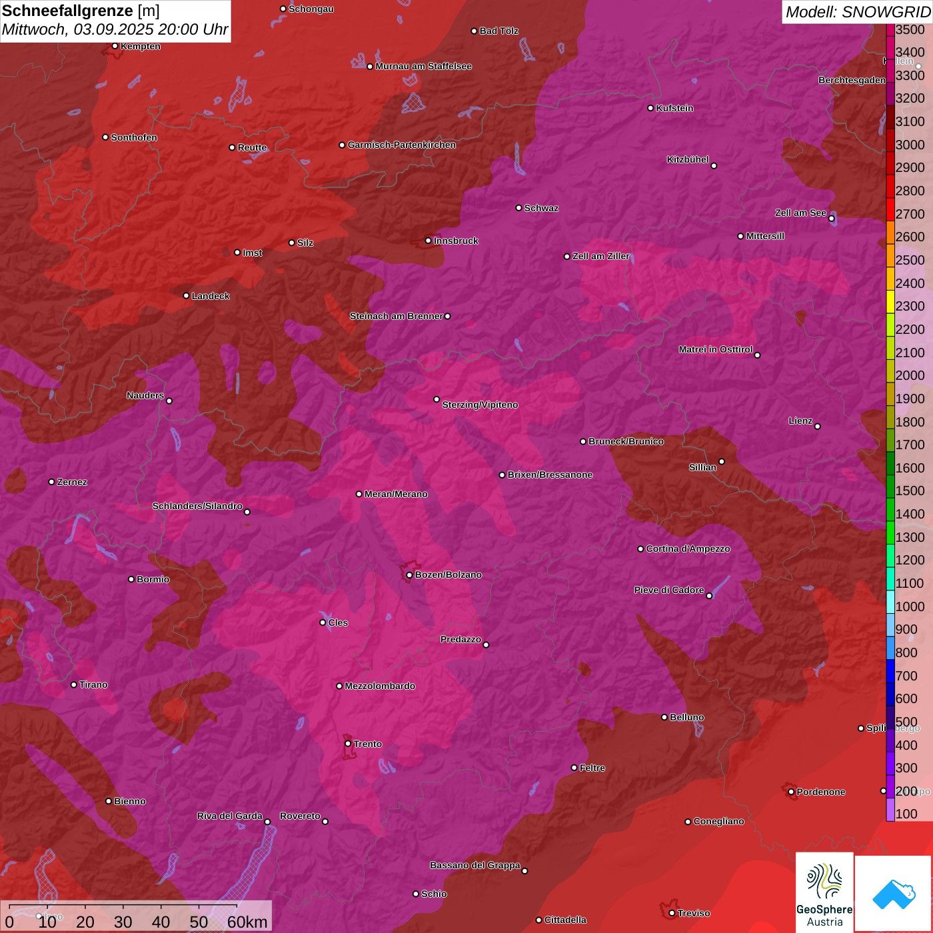Click the date Mittwoch, 03.09.2025 20:00 Uhr
Screen dimensions: 933x933
point(115,29)
